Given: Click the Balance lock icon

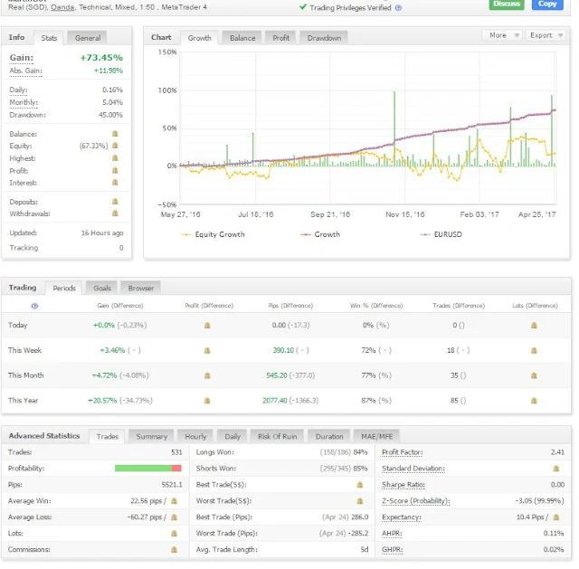Looking at the screenshot, I should pos(115,133).
